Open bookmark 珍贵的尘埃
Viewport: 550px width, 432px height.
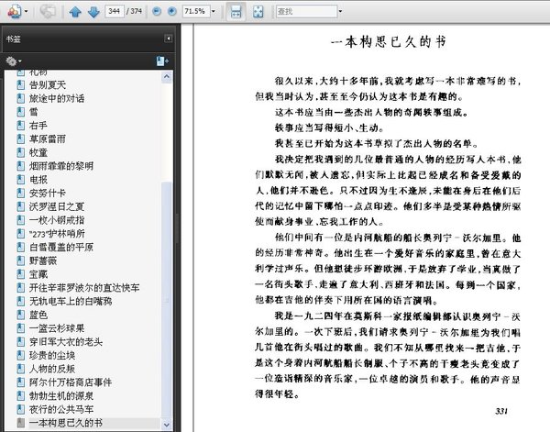coord(52,356)
